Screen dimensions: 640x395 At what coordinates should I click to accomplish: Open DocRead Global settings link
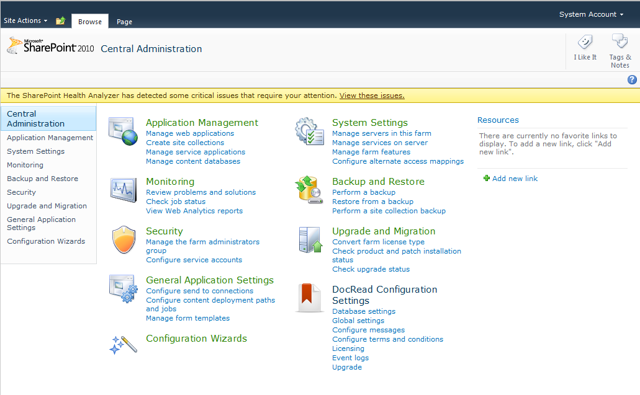pos(358,321)
